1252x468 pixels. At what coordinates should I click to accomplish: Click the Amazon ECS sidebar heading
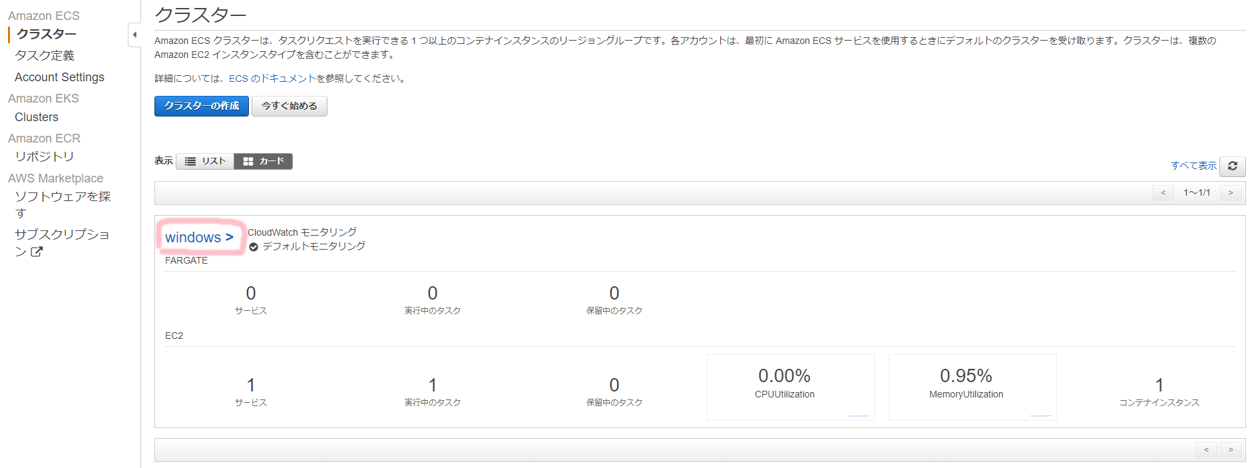click(x=44, y=15)
